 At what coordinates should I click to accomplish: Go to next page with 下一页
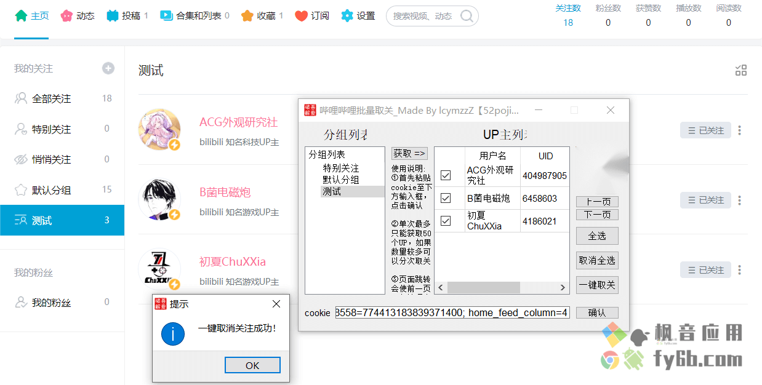[x=597, y=215]
